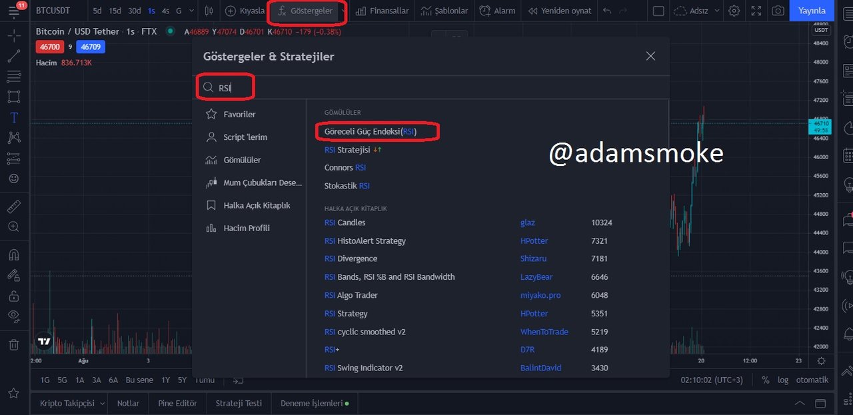Open go-to-date icon beside Tümü
Viewport: 853px width, 415px height.
click(x=237, y=380)
